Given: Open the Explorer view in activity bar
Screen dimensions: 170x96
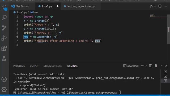Looking at the screenshot, I should 4,7.
